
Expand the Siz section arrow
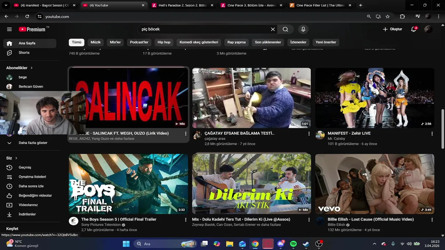[x=16, y=158]
